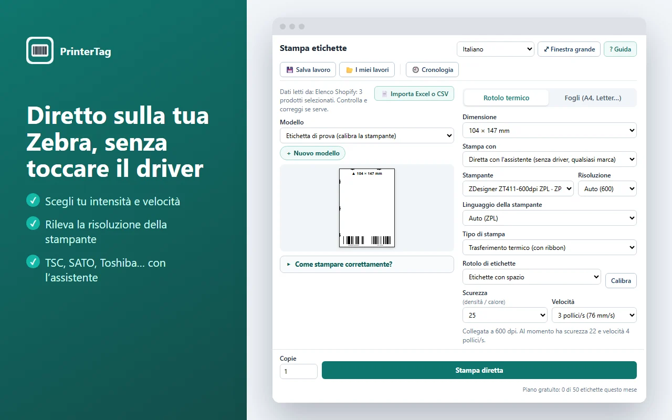Open the Guida help button

(621, 49)
